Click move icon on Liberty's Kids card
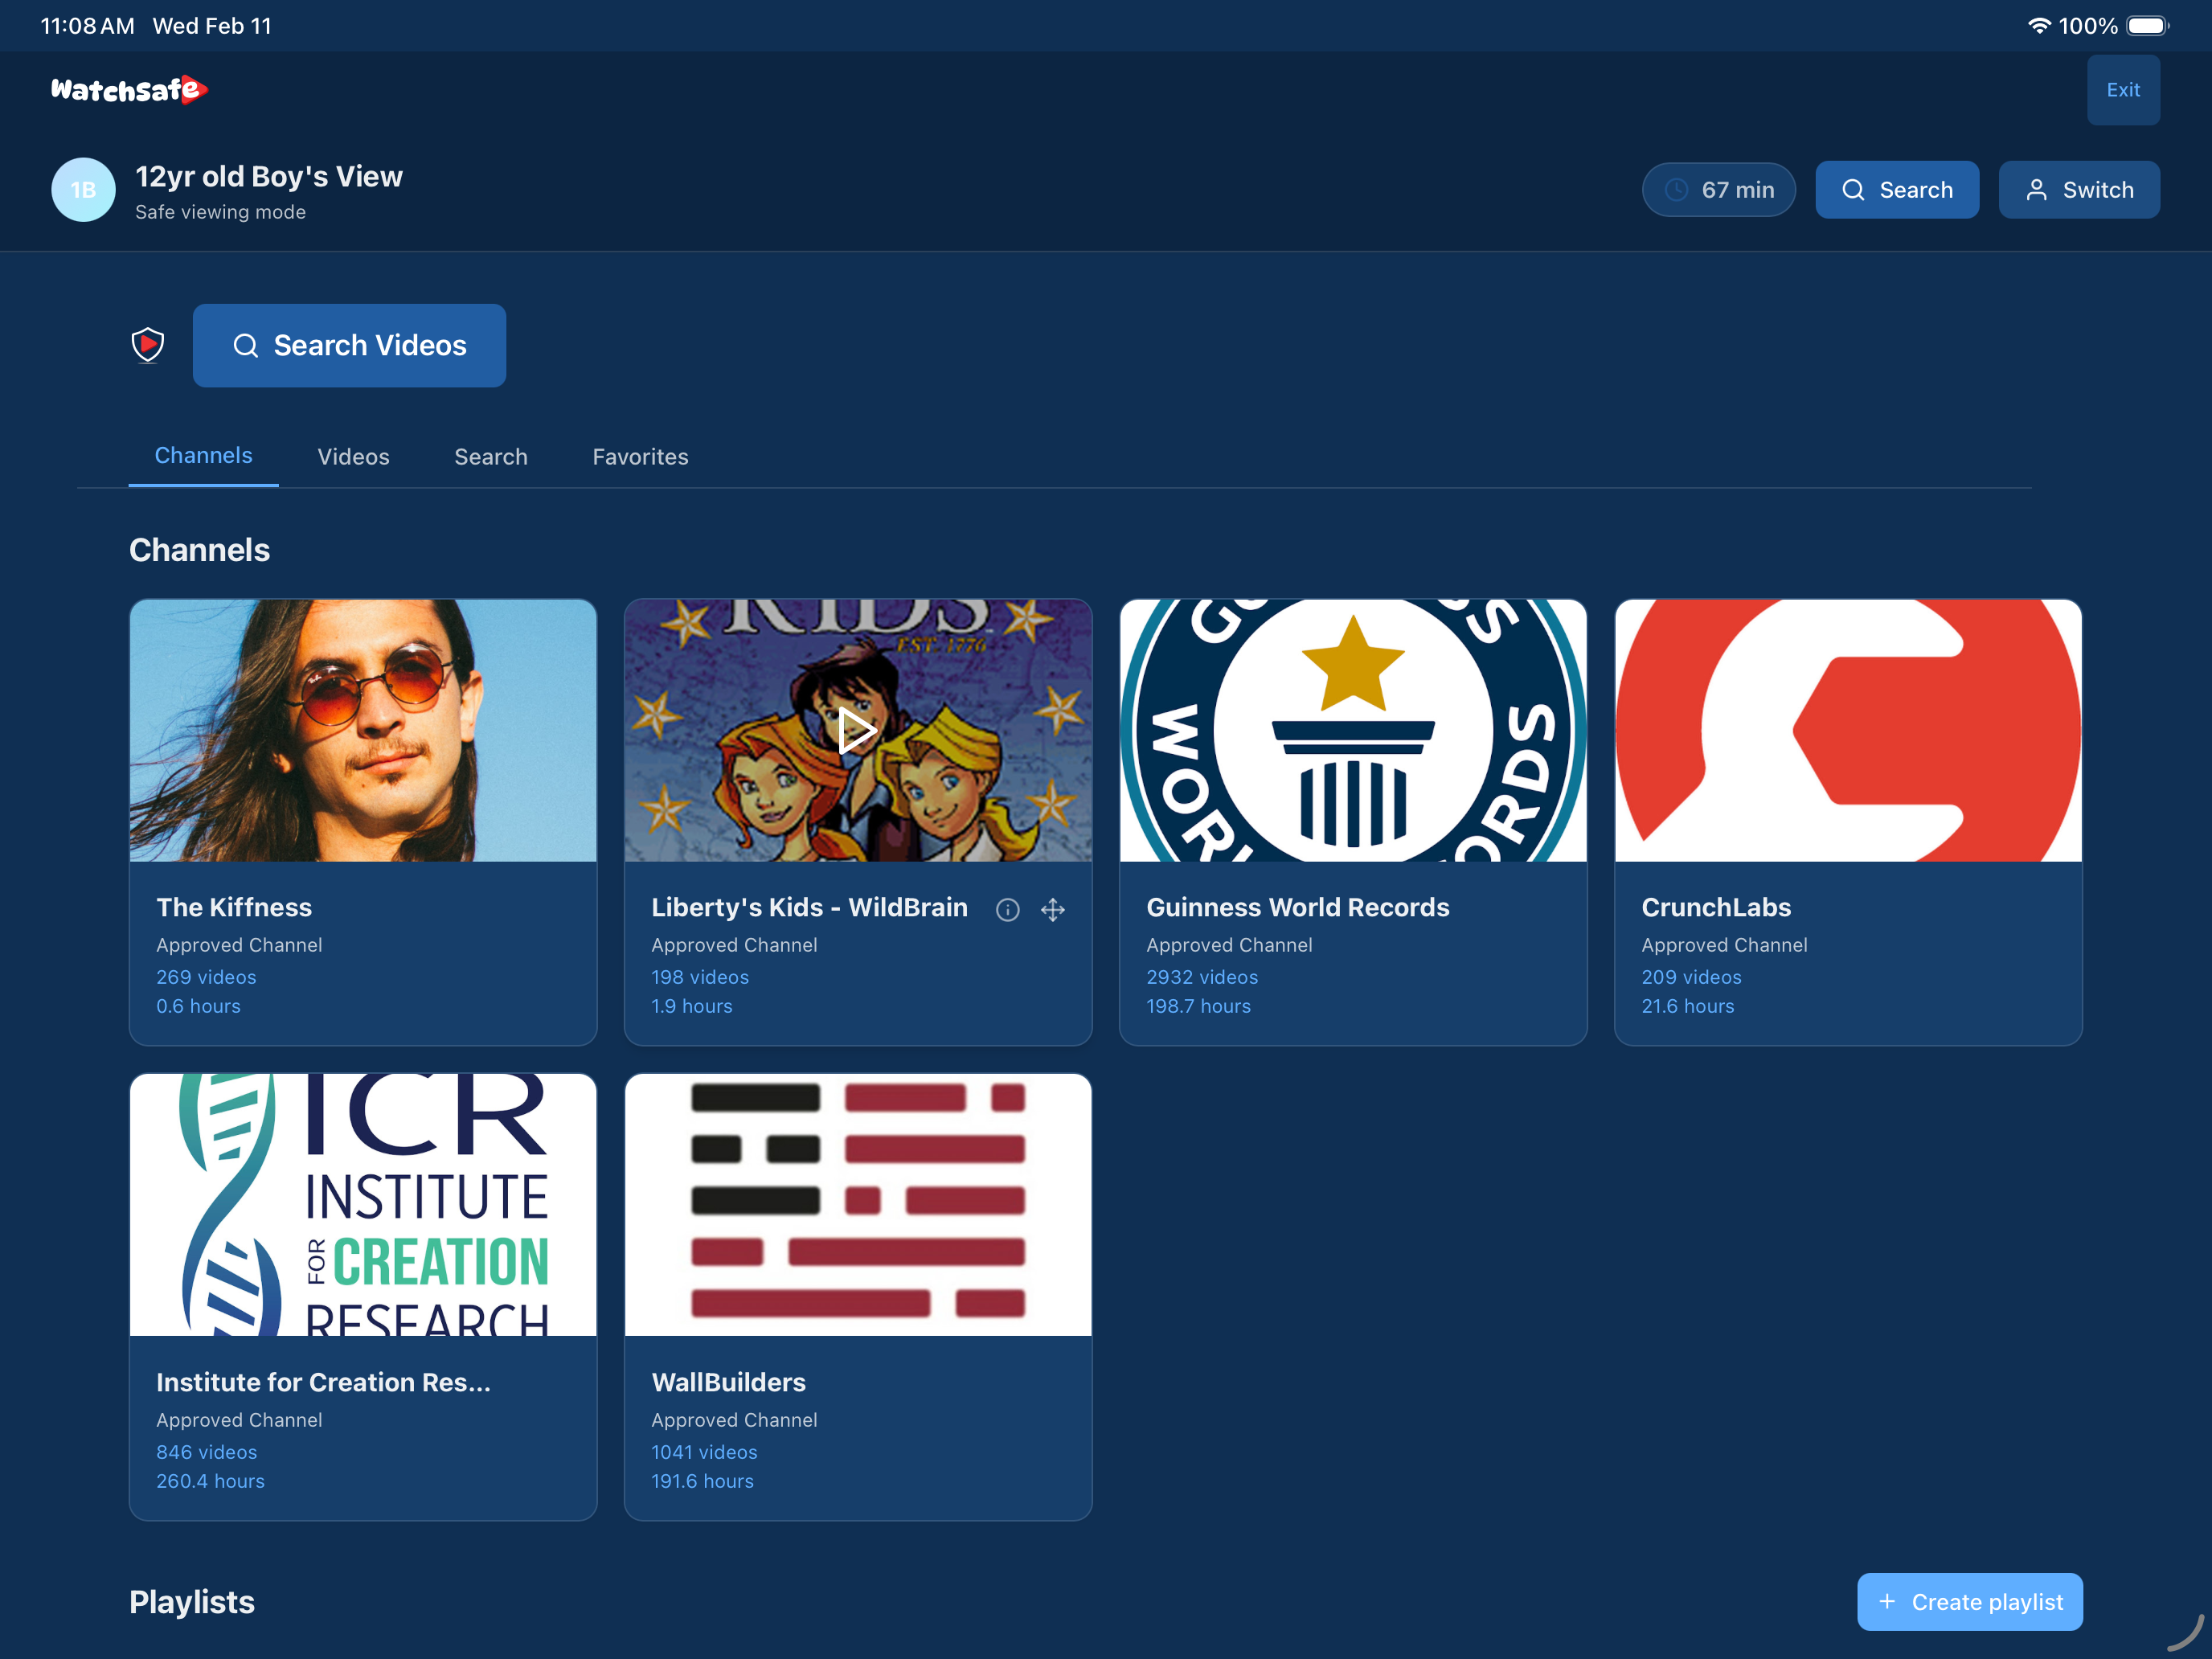The height and width of the screenshot is (1659, 2212). click(1053, 909)
